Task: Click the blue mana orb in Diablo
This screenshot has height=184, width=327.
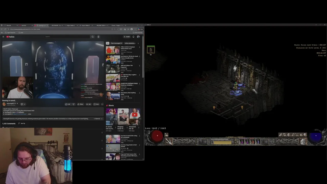Action: pos(316,136)
